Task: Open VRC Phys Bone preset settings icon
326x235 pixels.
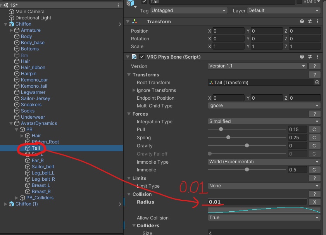Action: click(x=310, y=57)
